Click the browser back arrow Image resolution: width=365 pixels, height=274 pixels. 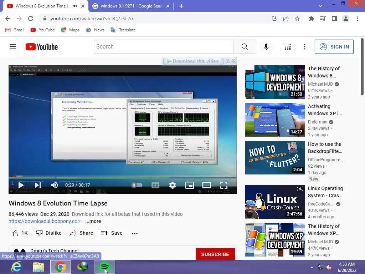[x=8, y=19]
